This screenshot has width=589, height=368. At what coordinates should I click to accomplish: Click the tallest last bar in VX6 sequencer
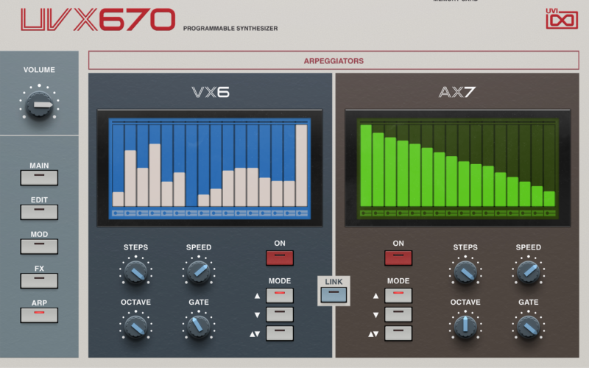pos(301,166)
